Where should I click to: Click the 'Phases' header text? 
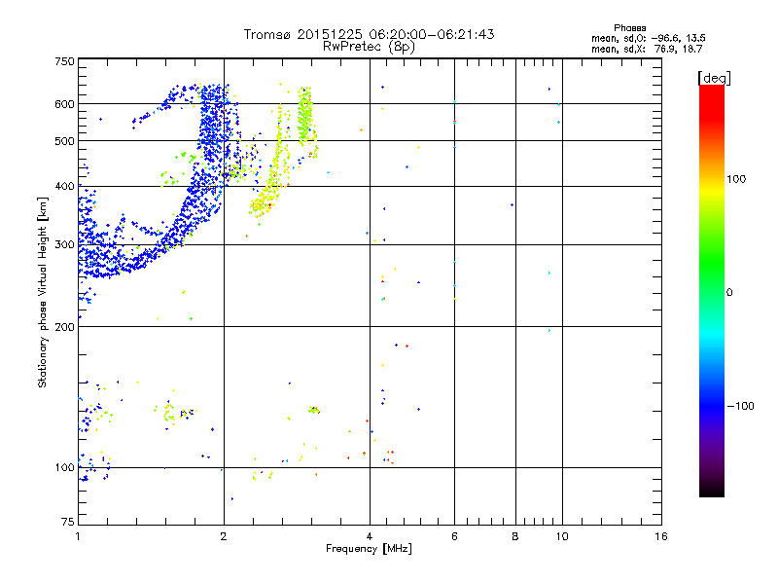tap(629, 28)
